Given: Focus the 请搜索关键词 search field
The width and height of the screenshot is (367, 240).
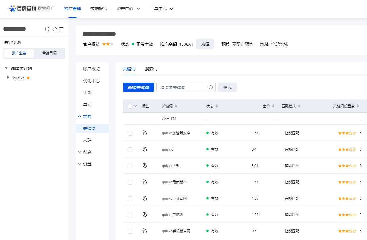Looking at the screenshot, I should pos(186,87).
